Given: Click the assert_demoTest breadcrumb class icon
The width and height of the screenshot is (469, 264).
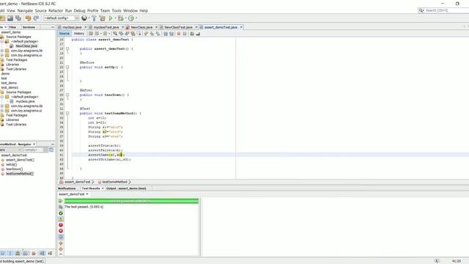Looking at the screenshot, I should (x=62, y=182).
